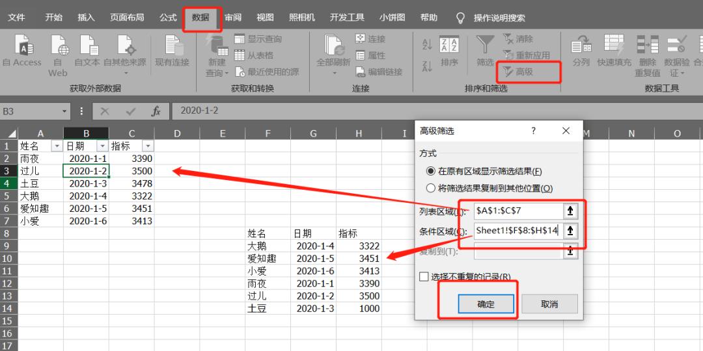Select cell H14 containing 1000
Image resolution: width=703 pixels, height=351 pixels.
tap(359, 309)
